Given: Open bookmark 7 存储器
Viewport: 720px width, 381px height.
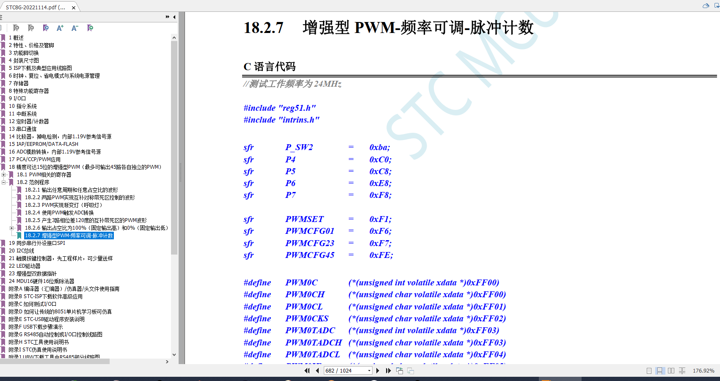Looking at the screenshot, I should 19,83.
